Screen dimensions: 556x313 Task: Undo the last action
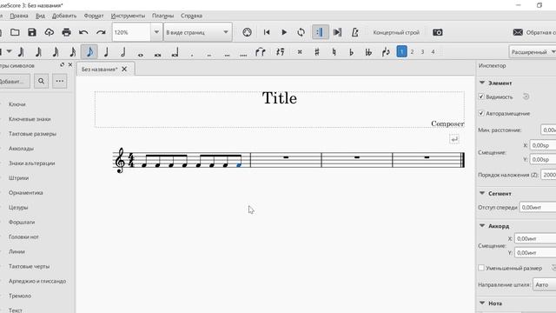(83, 32)
